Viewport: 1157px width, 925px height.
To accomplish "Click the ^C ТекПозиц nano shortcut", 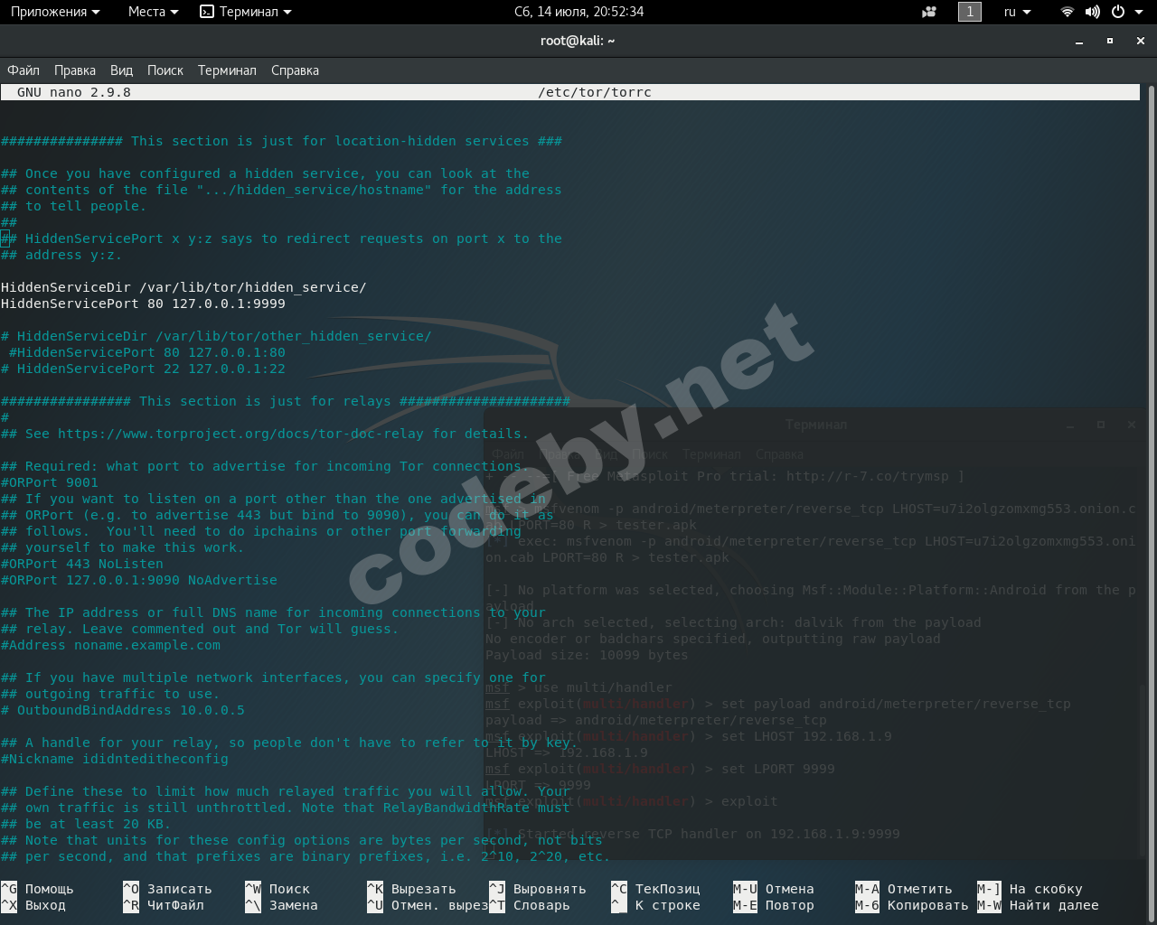I will click(x=655, y=889).
